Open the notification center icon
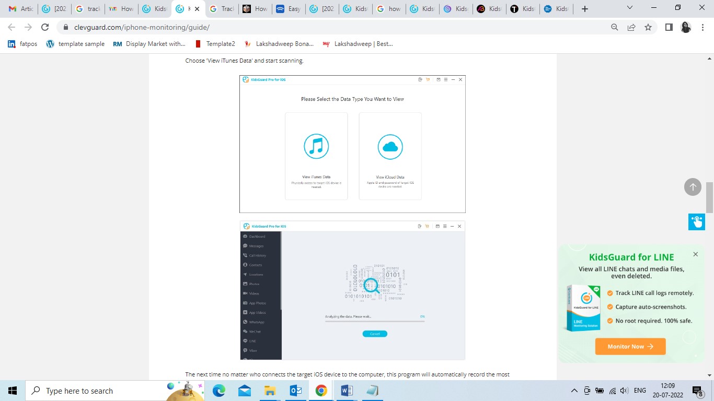The image size is (714, 401). pos(697,391)
